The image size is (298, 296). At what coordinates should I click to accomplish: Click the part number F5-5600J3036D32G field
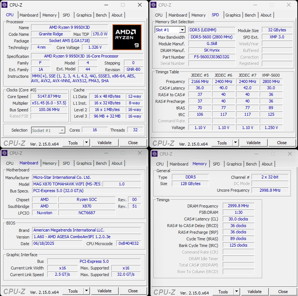(x=212, y=57)
